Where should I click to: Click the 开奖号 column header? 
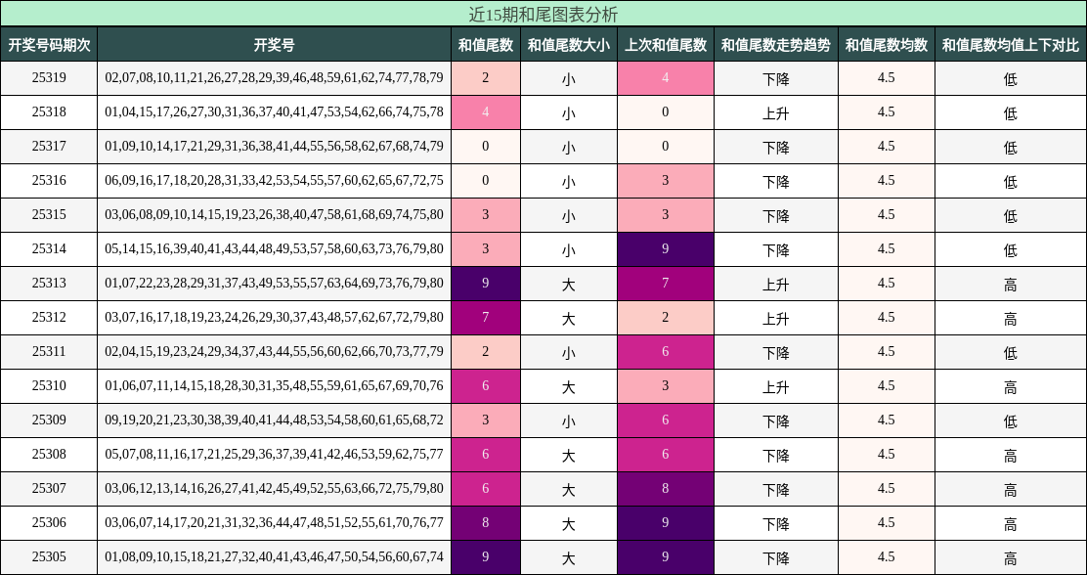(273, 42)
